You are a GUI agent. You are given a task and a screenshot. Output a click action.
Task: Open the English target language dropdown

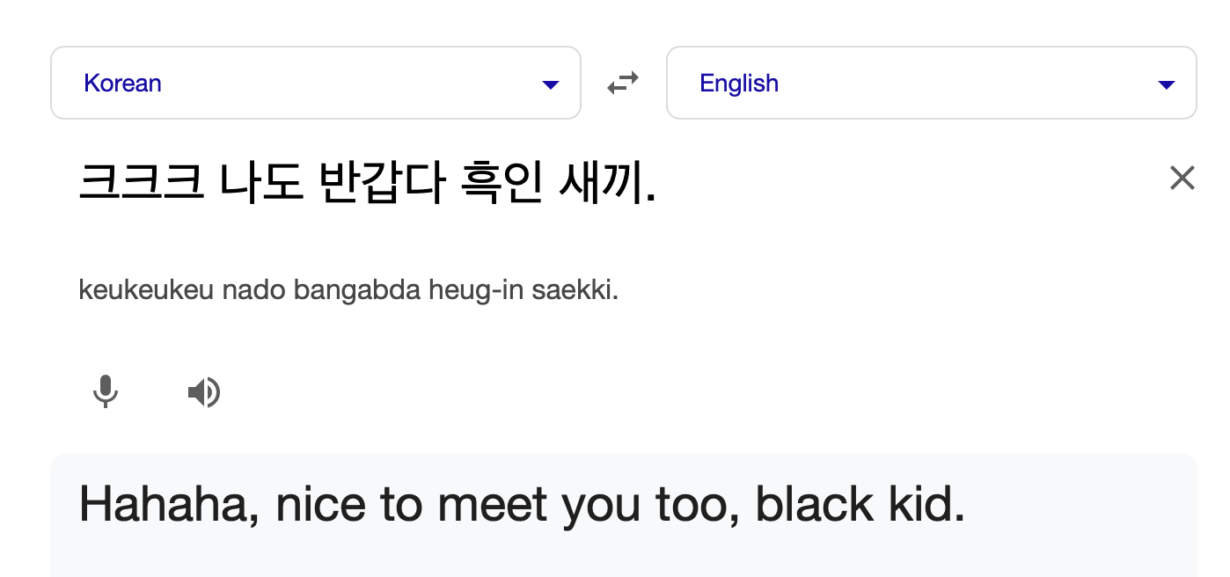[931, 83]
